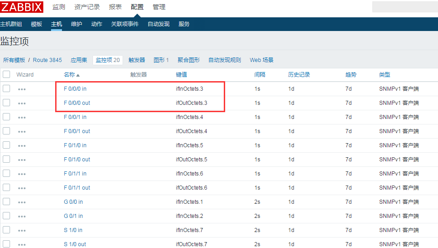Click the ZABBIX logo
Image resolution: width=438 pixels, height=248 pixels.
coord(21,7)
